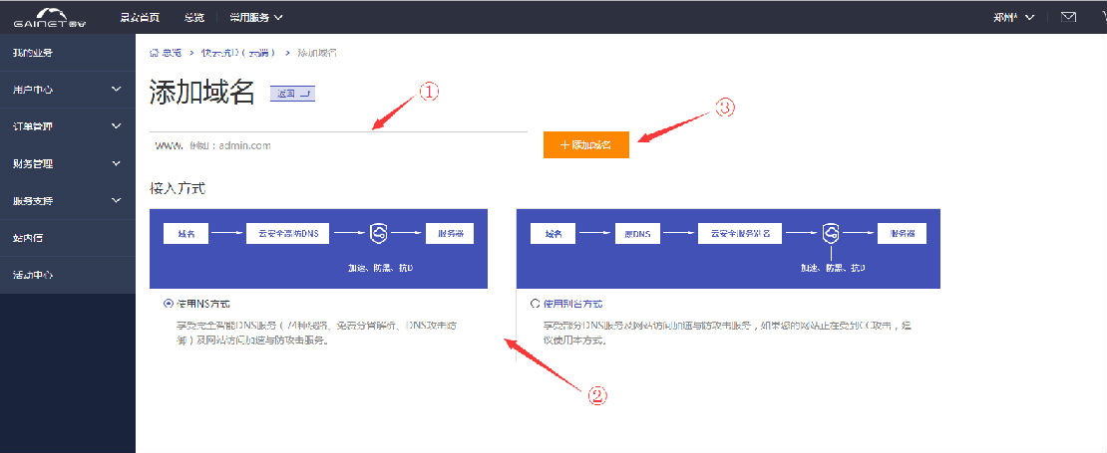The width and height of the screenshot is (1107, 453).
Task: Open 我的业务 in the sidebar
Action: point(33,52)
